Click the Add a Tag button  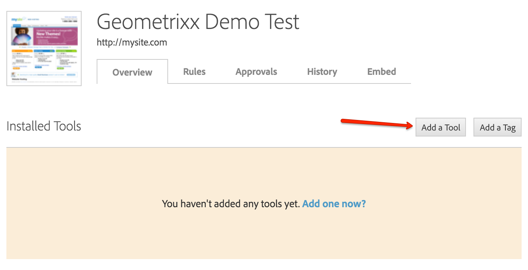(497, 127)
